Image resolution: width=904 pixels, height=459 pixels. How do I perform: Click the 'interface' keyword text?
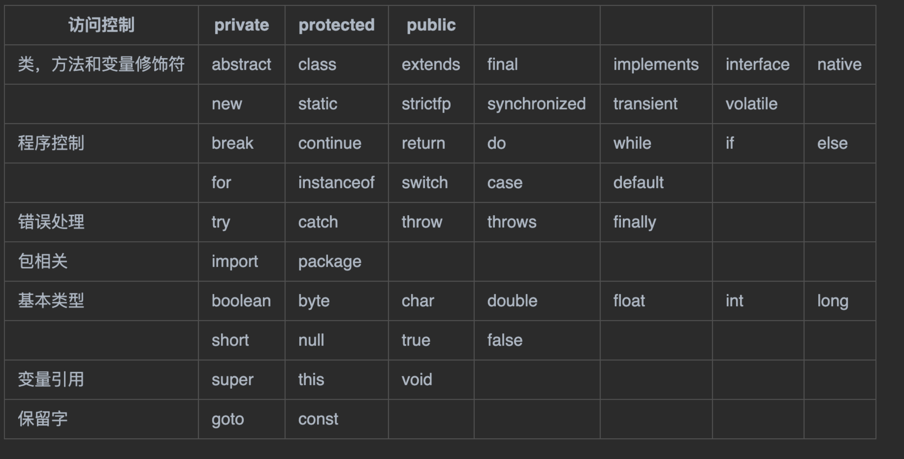757,65
